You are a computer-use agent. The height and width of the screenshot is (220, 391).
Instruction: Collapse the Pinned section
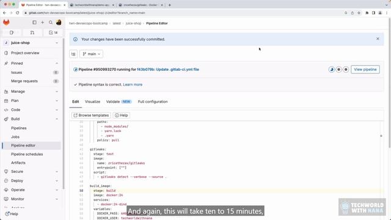(32, 64)
